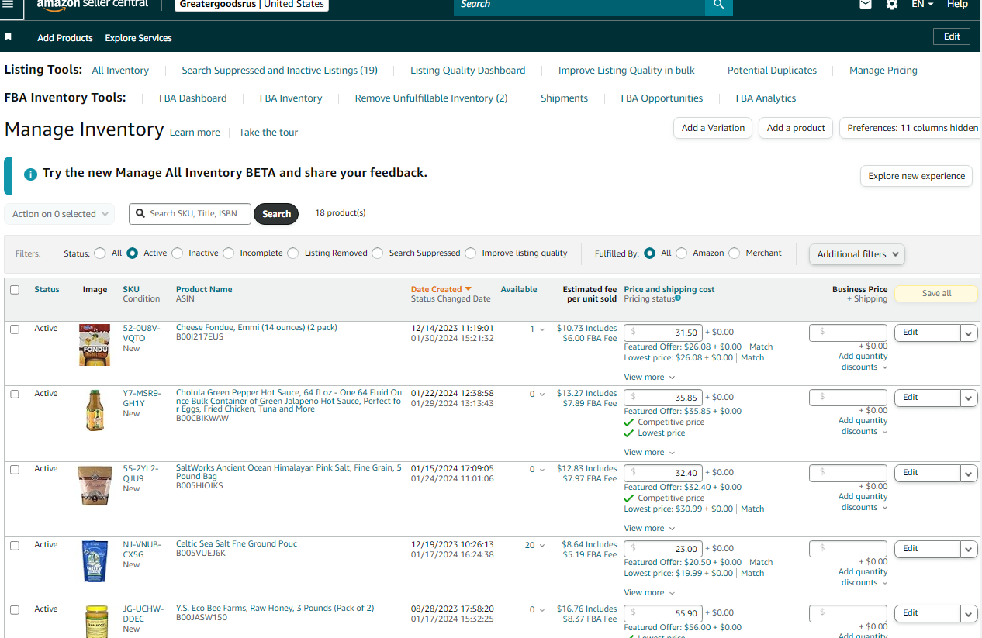
Task: Click the Date Created sort arrow
Action: (469, 289)
